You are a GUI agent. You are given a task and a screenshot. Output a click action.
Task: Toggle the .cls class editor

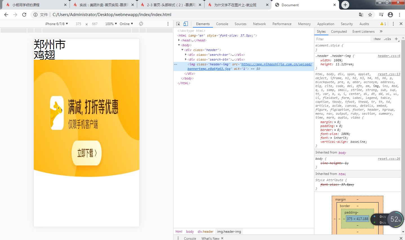[387, 39]
